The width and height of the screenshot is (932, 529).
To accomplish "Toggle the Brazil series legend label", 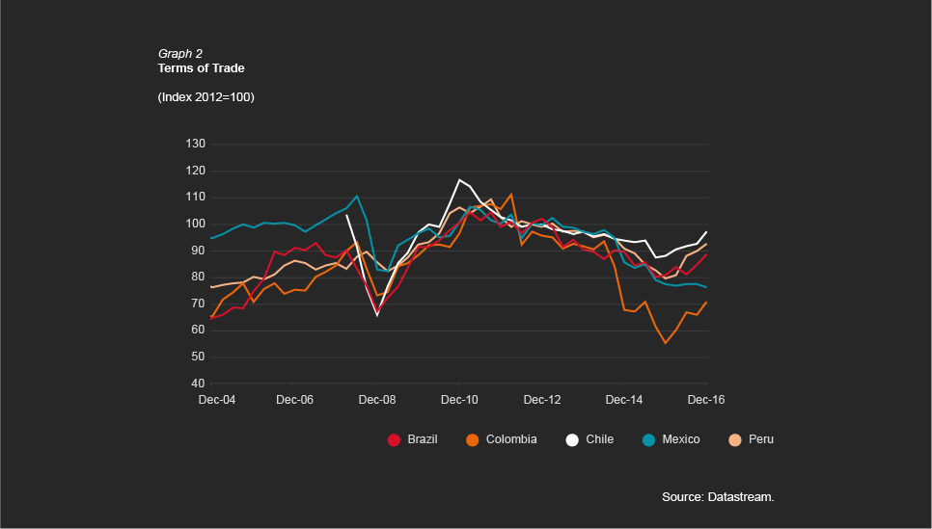I will 422,439.
